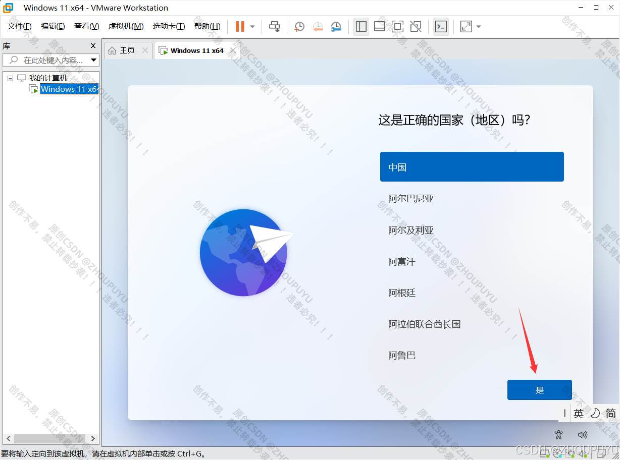Open the 帮助(H) menu
The height and width of the screenshot is (460, 620).
(208, 26)
